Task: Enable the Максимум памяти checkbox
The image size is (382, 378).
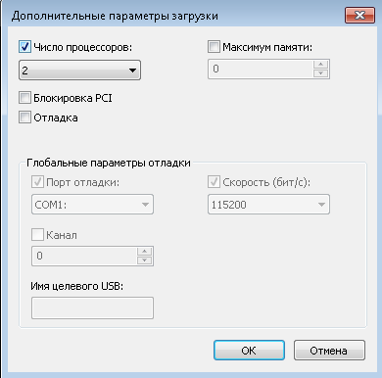Action: coord(214,47)
